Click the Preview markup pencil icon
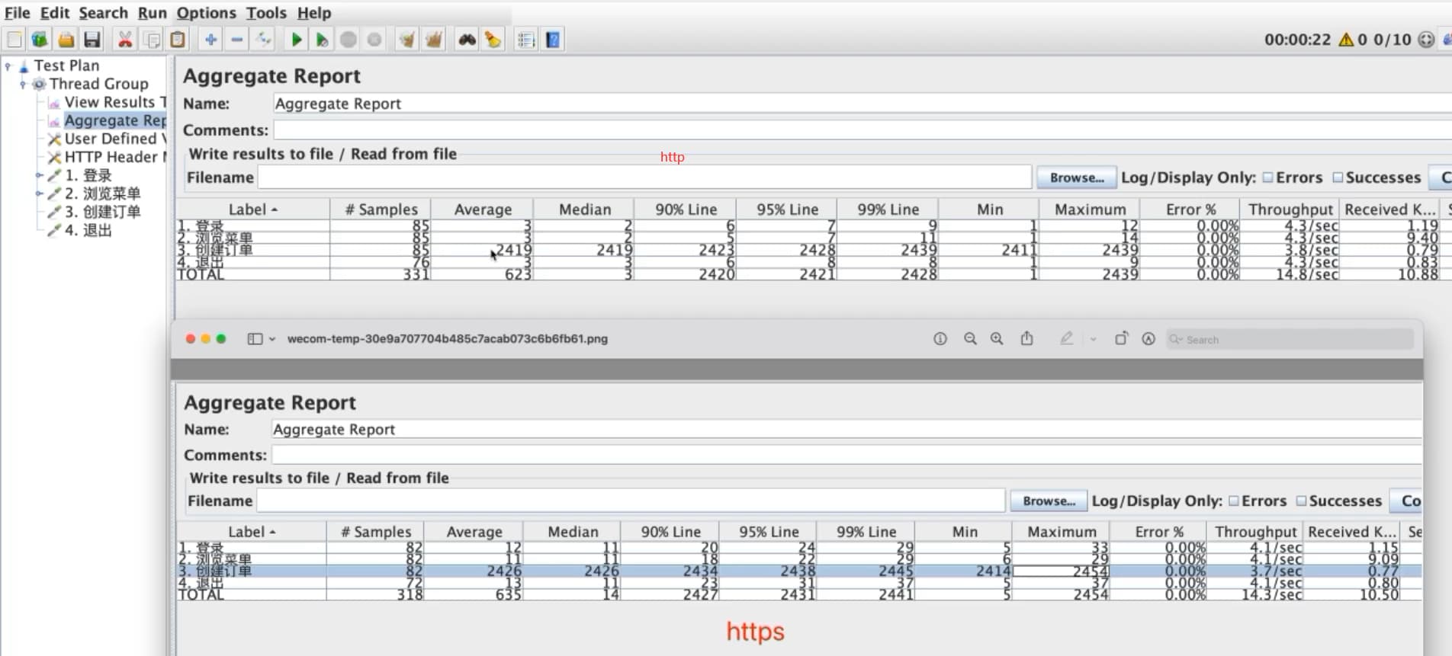Image resolution: width=1452 pixels, height=656 pixels. [1067, 338]
